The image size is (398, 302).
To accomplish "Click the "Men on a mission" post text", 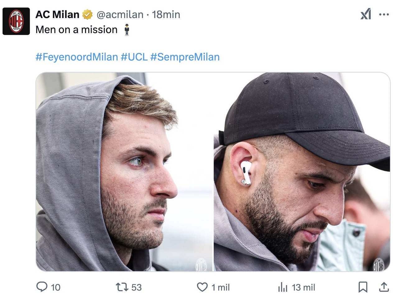I will [x=76, y=30].
